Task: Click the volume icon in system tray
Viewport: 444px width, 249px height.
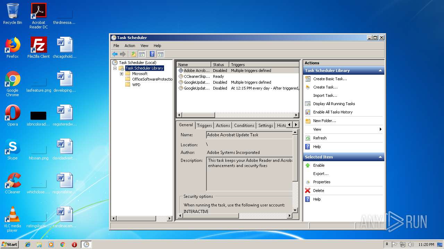Action: [411, 245]
